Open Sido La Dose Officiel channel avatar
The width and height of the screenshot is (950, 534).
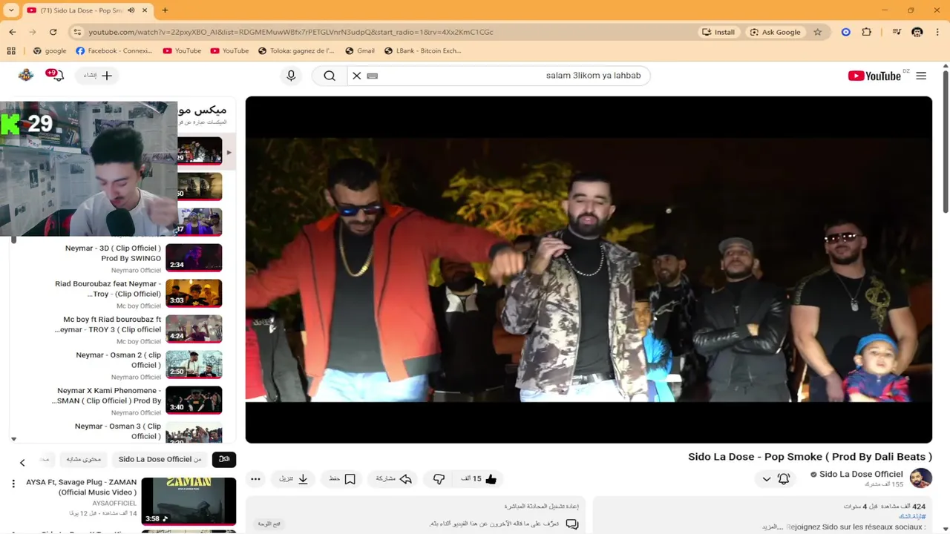coord(920,478)
